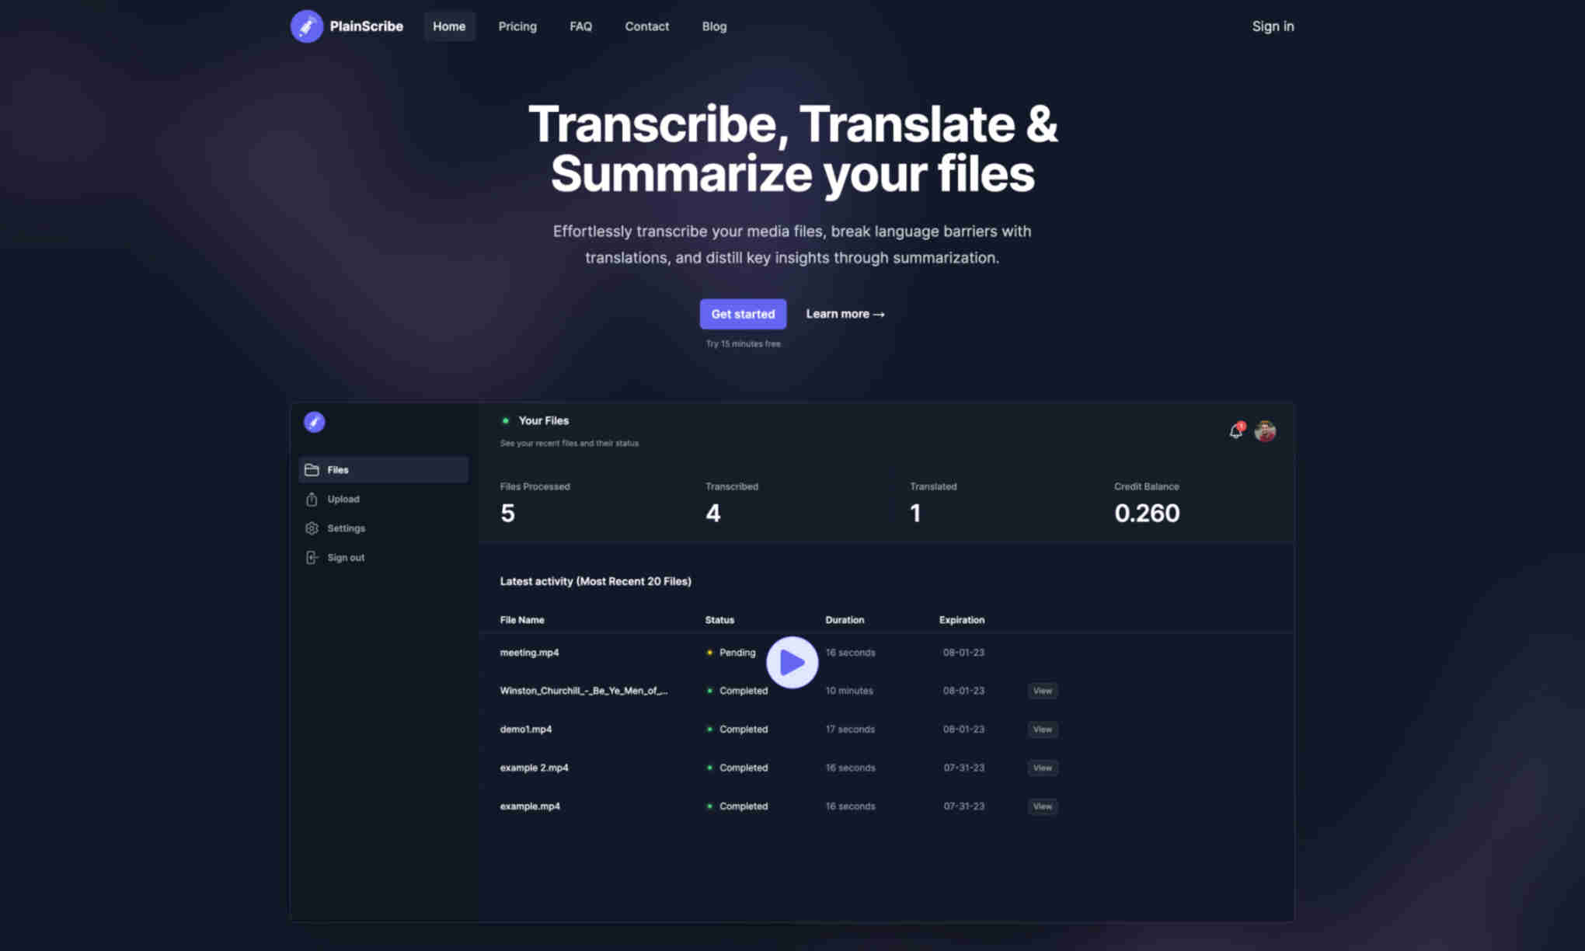Open the FAQ menu item
The width and height of the screenshot is (1585, 951).
(x=580, y=26)
